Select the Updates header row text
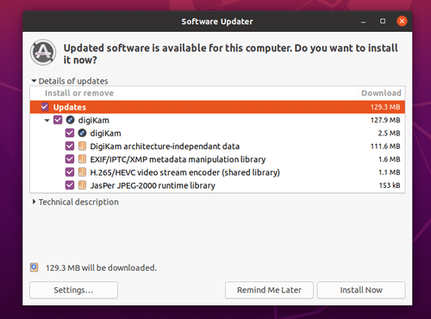This screenshot has height=319, width=431. point(70,107)
